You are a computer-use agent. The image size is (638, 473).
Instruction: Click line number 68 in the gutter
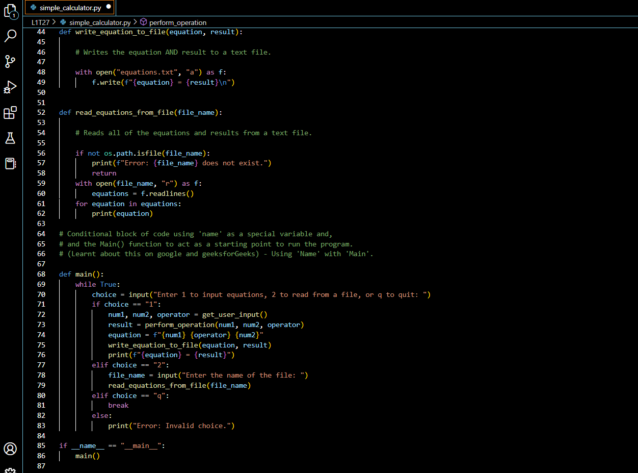[x=41, y=274]
